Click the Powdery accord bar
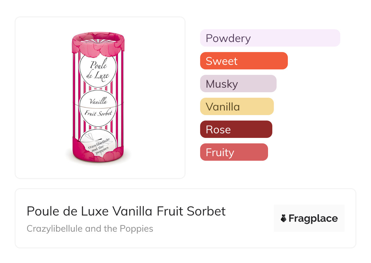Image resolution: width=371 pixels, height=263 pixels. click(x=270, y=38)
